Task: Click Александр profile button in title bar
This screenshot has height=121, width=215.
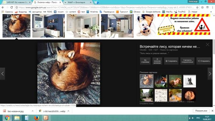Action: (193, 1)
